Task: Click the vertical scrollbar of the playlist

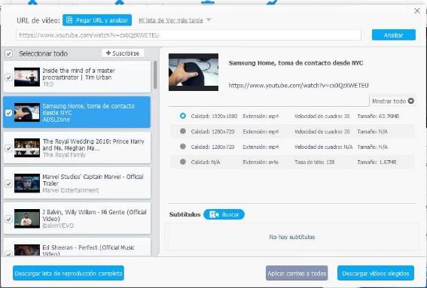Action: [155, 74]
